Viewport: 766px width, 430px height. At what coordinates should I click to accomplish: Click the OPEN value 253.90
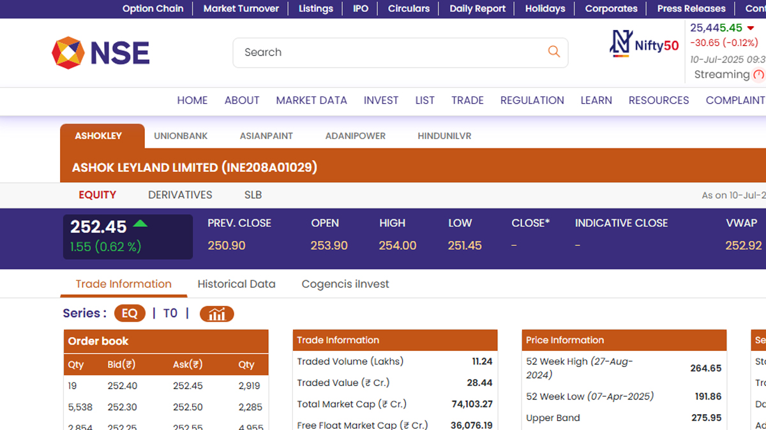point(329,246)
